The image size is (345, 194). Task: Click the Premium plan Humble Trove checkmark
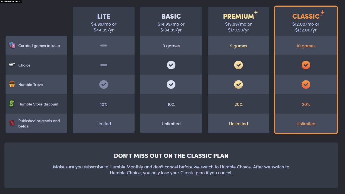pyautogui.click(x=238, y=85)
